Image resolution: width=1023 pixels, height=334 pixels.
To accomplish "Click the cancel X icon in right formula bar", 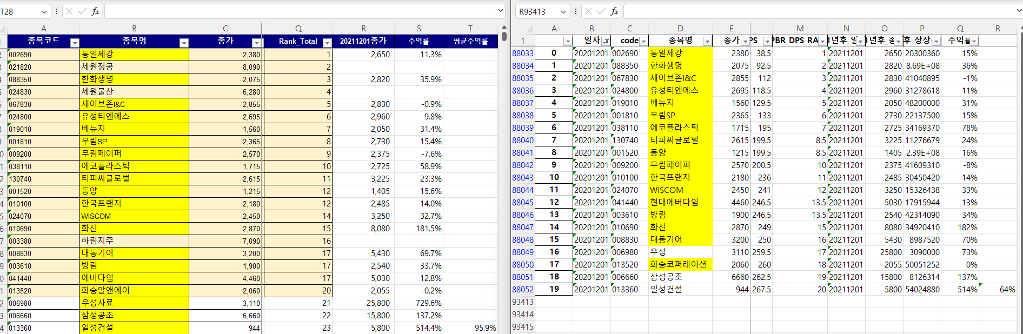I will [588, 11].
